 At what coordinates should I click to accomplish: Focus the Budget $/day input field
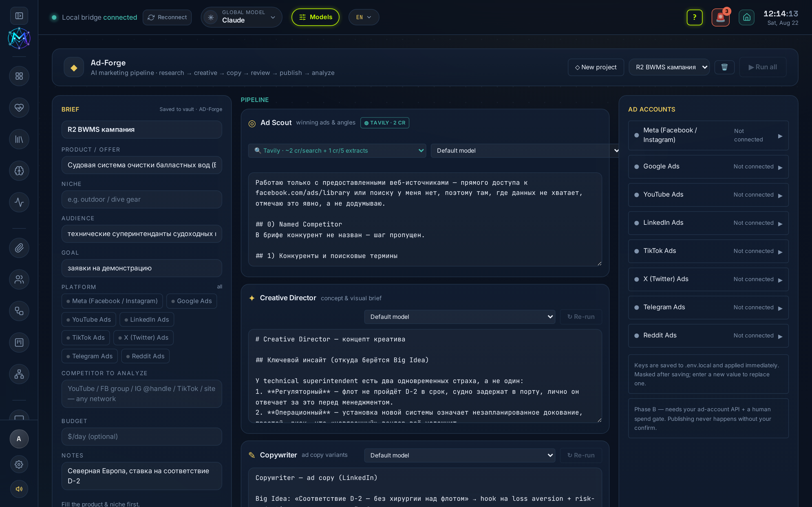[x=142, y=436]
